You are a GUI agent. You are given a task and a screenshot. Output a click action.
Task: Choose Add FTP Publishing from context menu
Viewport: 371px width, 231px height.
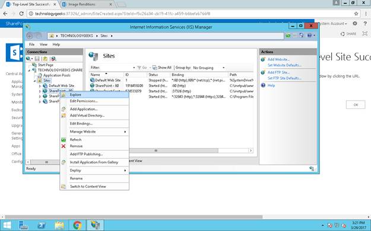click(x=94, y=154)
